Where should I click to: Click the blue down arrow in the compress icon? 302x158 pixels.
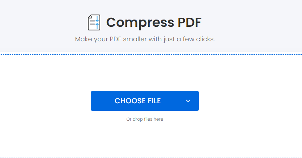click(97, 19)
